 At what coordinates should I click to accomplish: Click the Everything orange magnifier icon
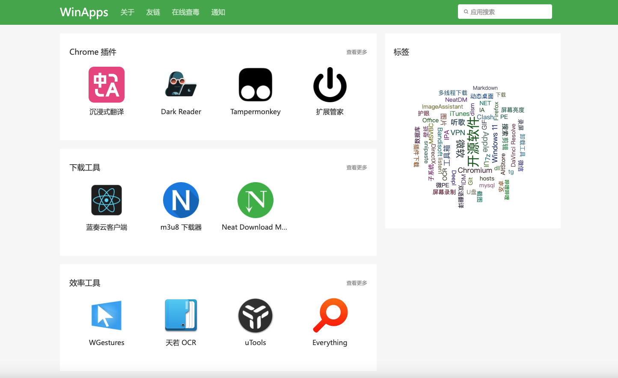pos(330,316)
